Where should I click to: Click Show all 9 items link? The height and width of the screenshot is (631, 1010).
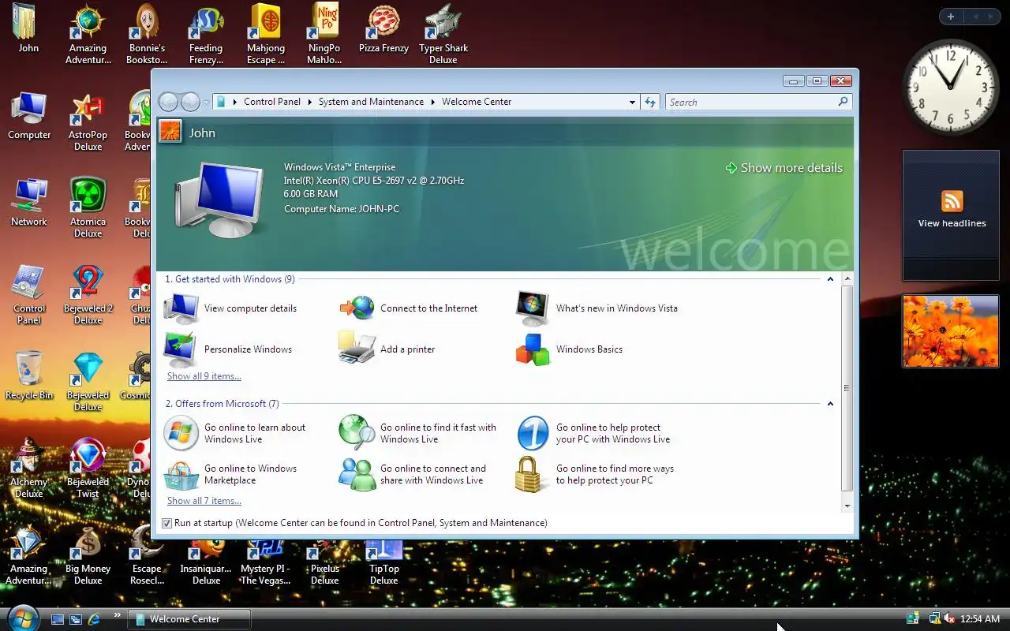(x=204, y=376)
